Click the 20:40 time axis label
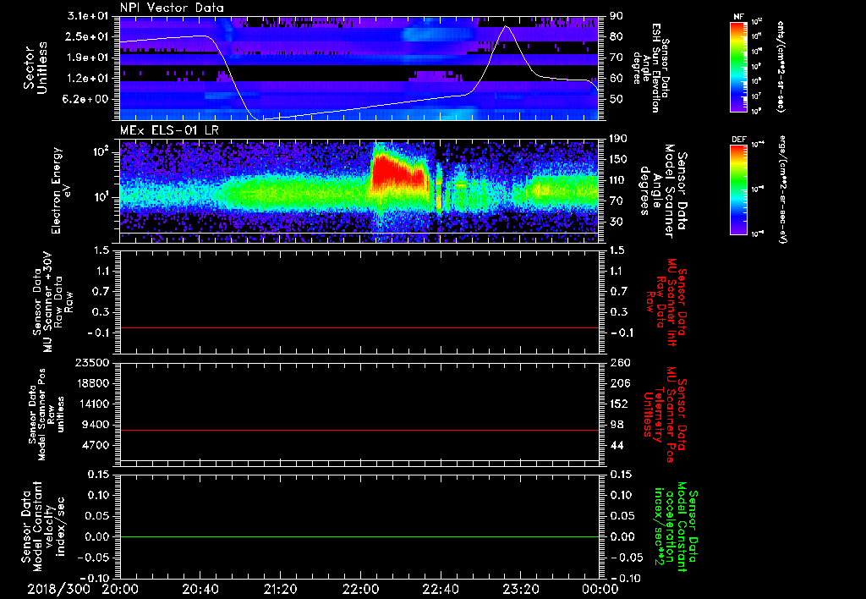Viewport: 866px width, 599px height. point(200,589)
